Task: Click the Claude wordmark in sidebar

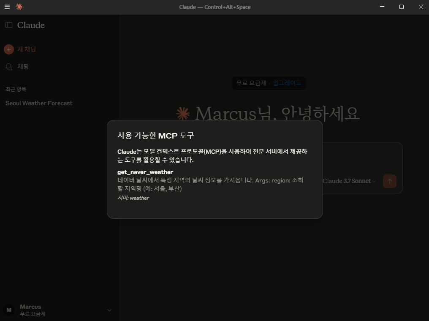Action: click(31, 25)
